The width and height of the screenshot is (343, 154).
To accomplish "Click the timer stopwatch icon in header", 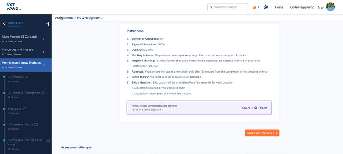I will [x=265, y=7].
